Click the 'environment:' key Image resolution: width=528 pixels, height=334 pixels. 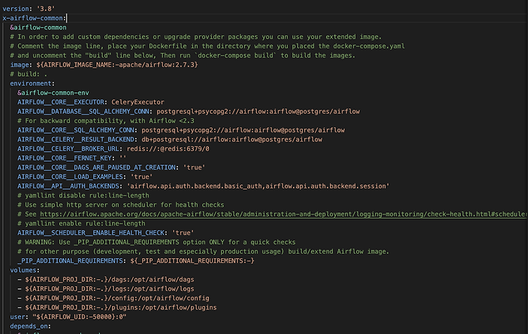tap(32, 84)
